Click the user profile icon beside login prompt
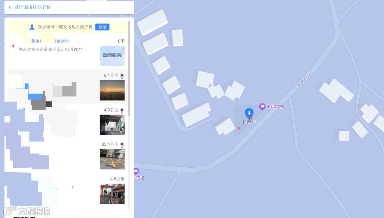The height and width of the screenshot is (218, 384). 32,27
